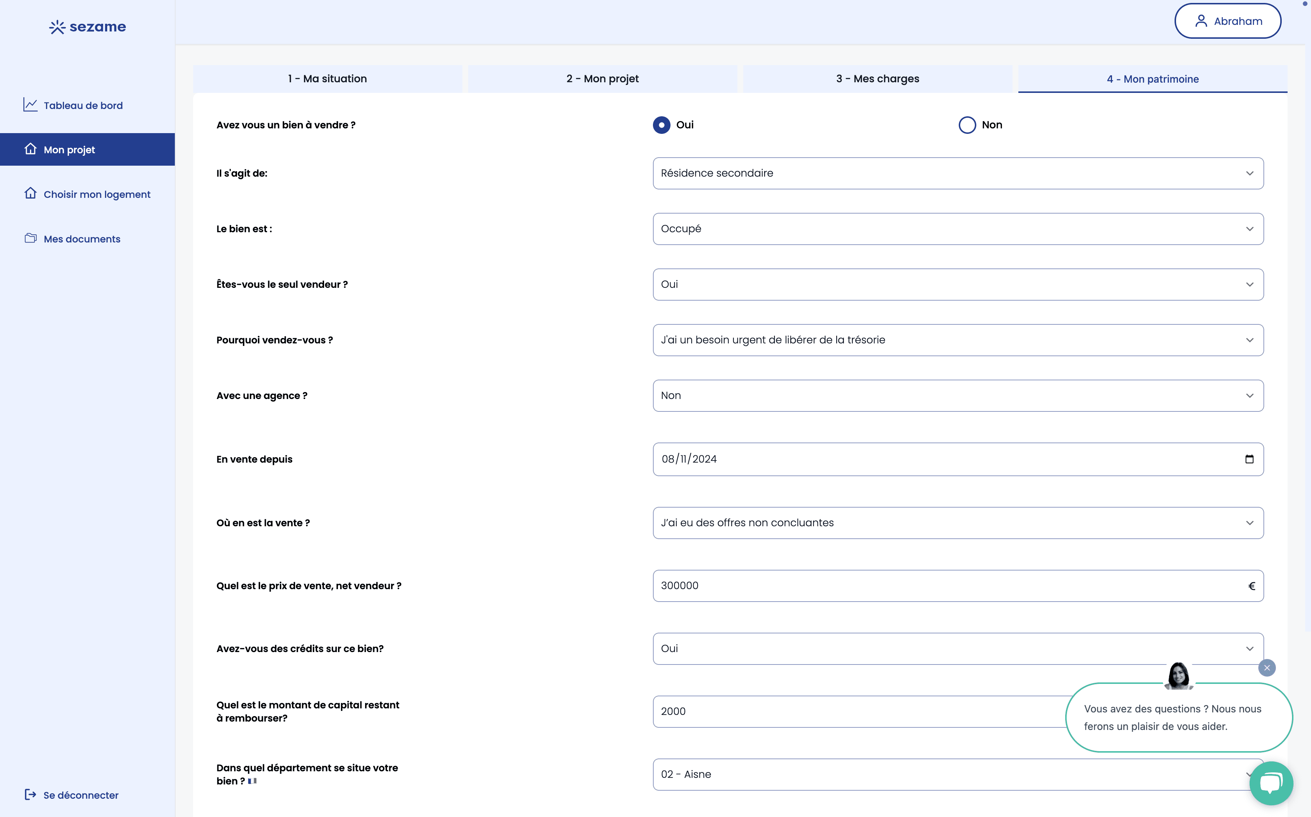This screenshot has height=817, width=1311.
Task: Select the Non radio for bien à vendre
Action: point(967,125)
